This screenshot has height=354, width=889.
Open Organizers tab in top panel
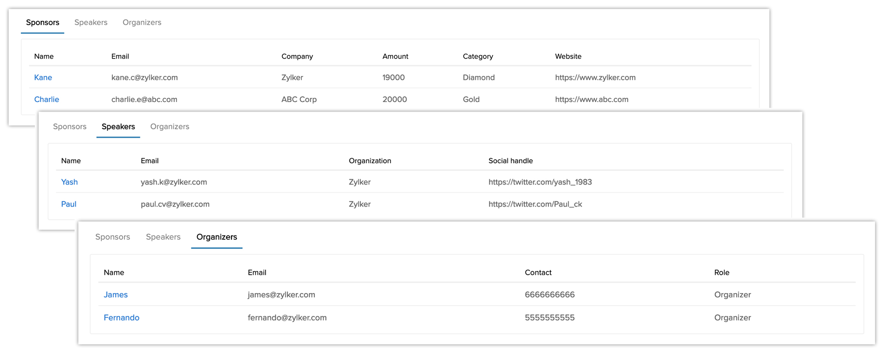142,23
